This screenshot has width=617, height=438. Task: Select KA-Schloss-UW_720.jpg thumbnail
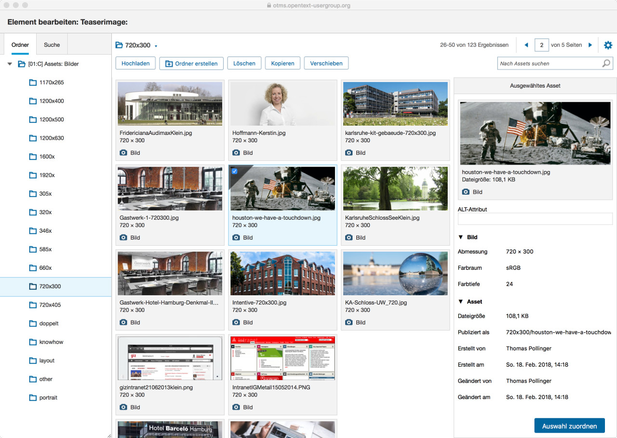coord(395,273)
